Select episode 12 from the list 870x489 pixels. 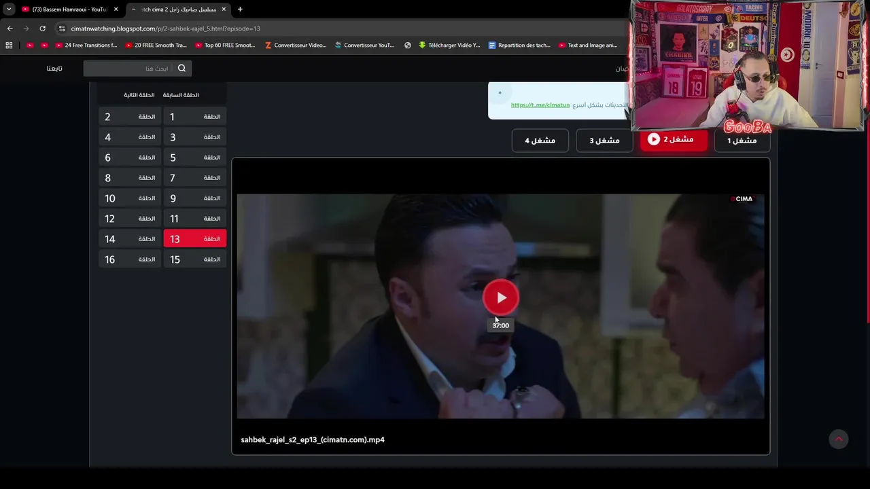(129, 219)
